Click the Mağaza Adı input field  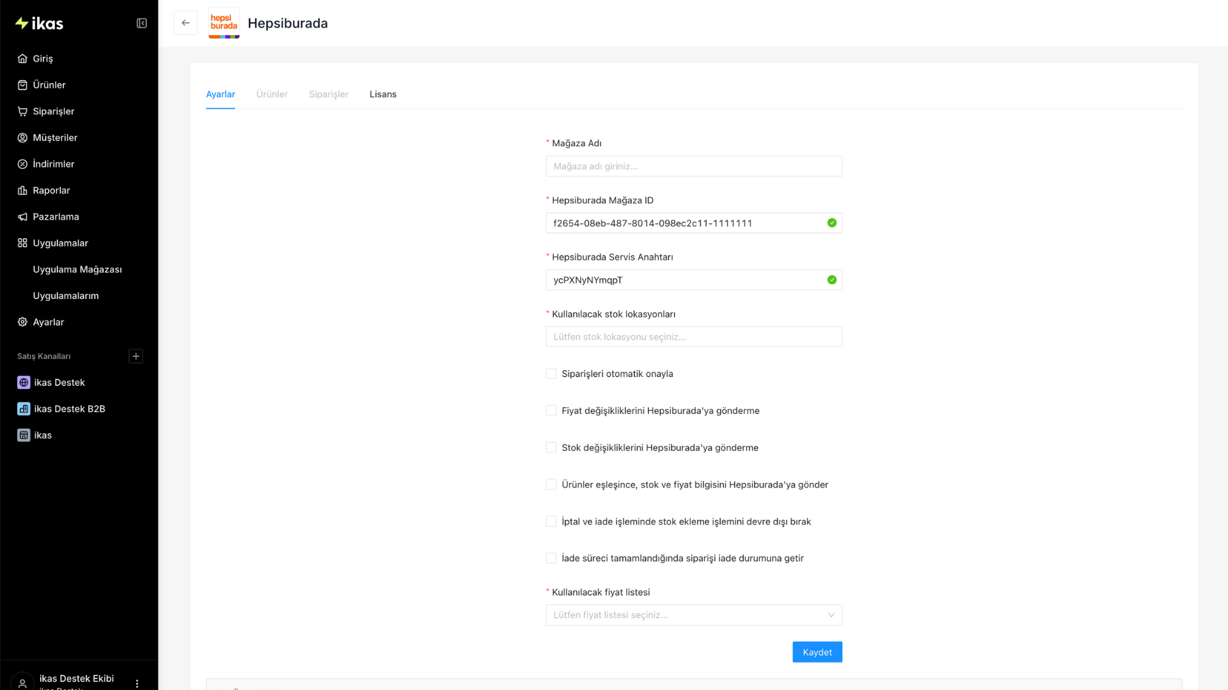pos(694,166)
